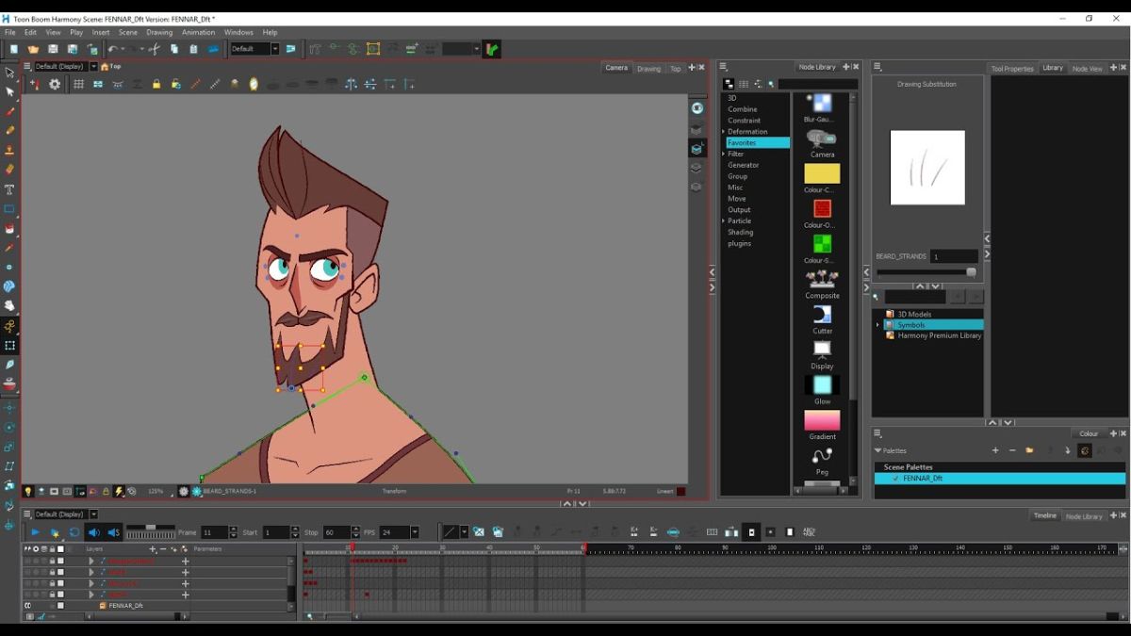Click the Open folder icon in top toolbar
This screenshot has height=636, width=1131.
point(33,49)
